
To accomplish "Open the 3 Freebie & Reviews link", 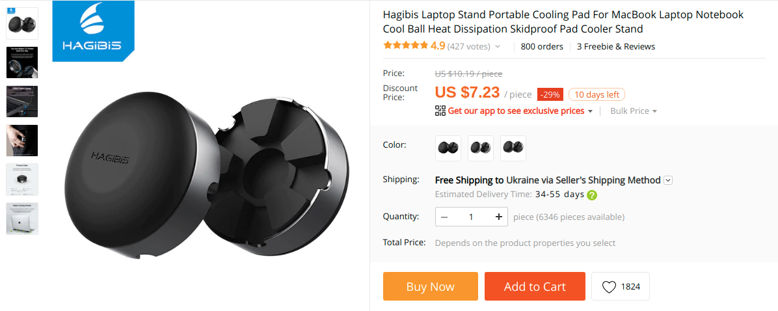I will tap(616, 47).
